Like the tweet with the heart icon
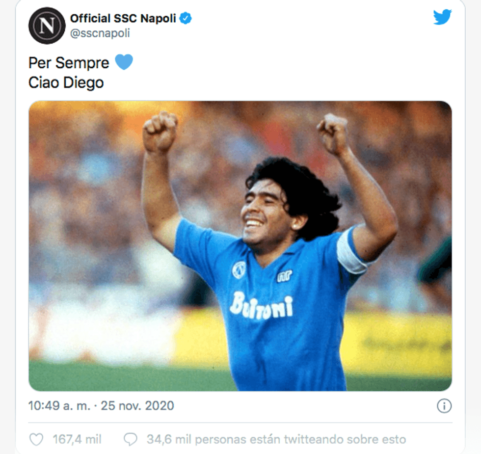The width and height of the screenshot is (481, 454). click(36, 440)
